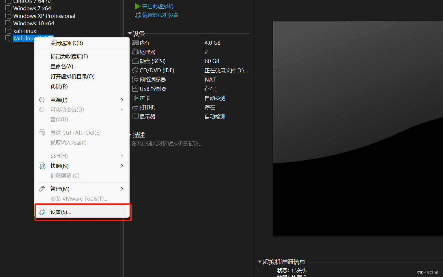Click the 处理器 device label
Image resolution: width=443 pixels, height=277 pixels.
tap(147, 52)
